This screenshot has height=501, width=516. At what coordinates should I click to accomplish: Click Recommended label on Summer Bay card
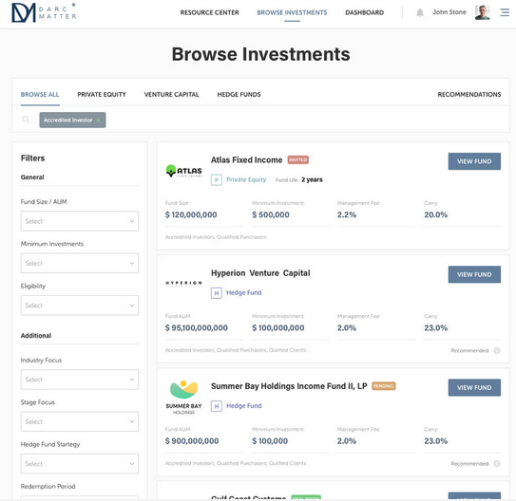coord(469,464)
